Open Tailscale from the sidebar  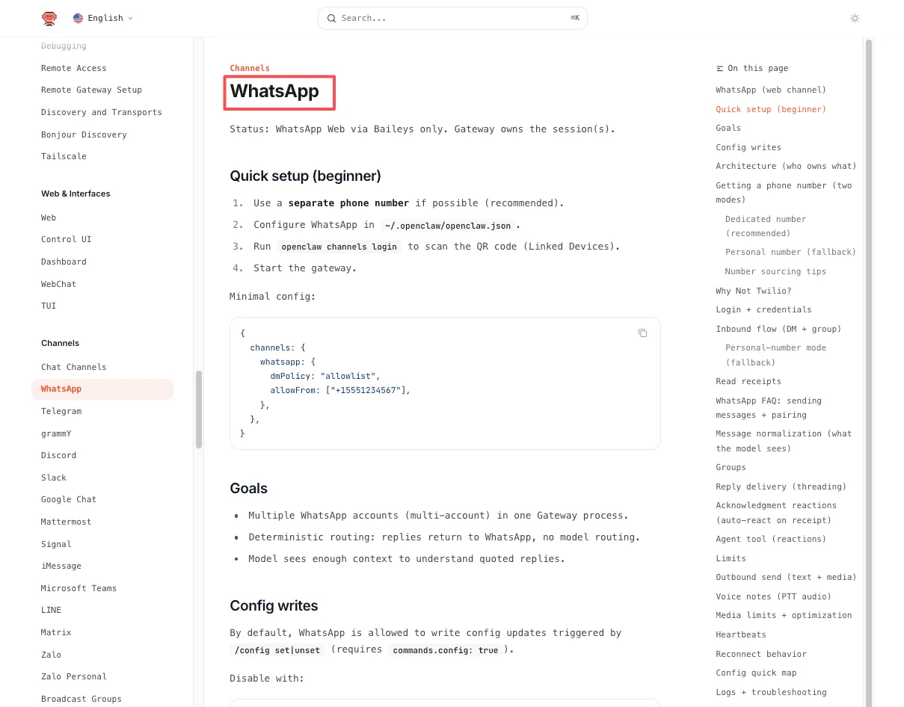[64, 156]
